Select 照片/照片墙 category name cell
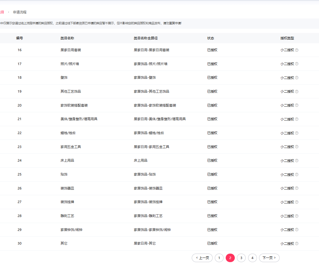Viewport: 319px width, 263px height. pos(70,64)
